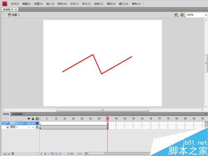The width and height of the screenshot is (208, 156).
Task: Switch to the 时间轴 timeline tab
Action: click(x=6, y=114)
